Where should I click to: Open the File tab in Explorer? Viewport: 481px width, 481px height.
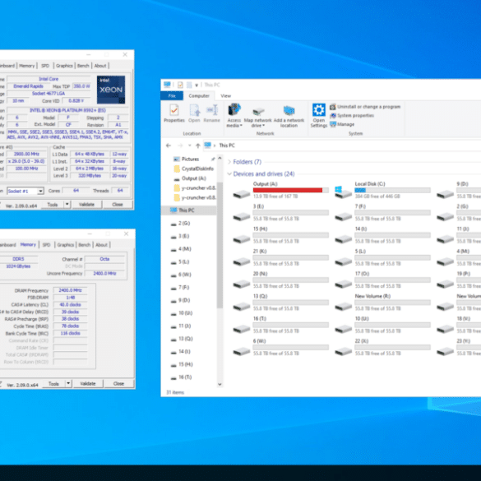point(172,95)
